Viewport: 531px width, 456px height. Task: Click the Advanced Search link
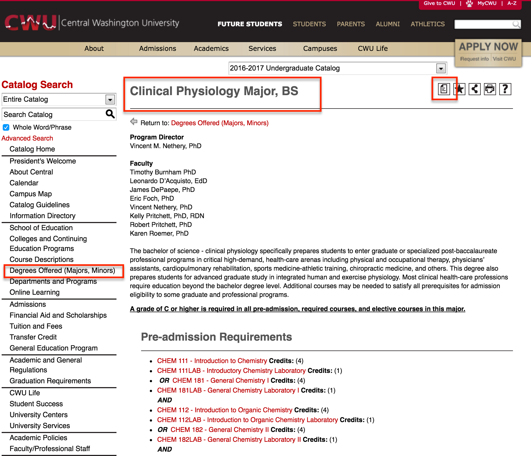(x=27, y=138)
